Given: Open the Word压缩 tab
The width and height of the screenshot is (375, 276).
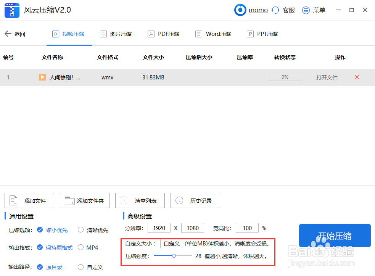Looking at the screenshot, I should (213, 34).
